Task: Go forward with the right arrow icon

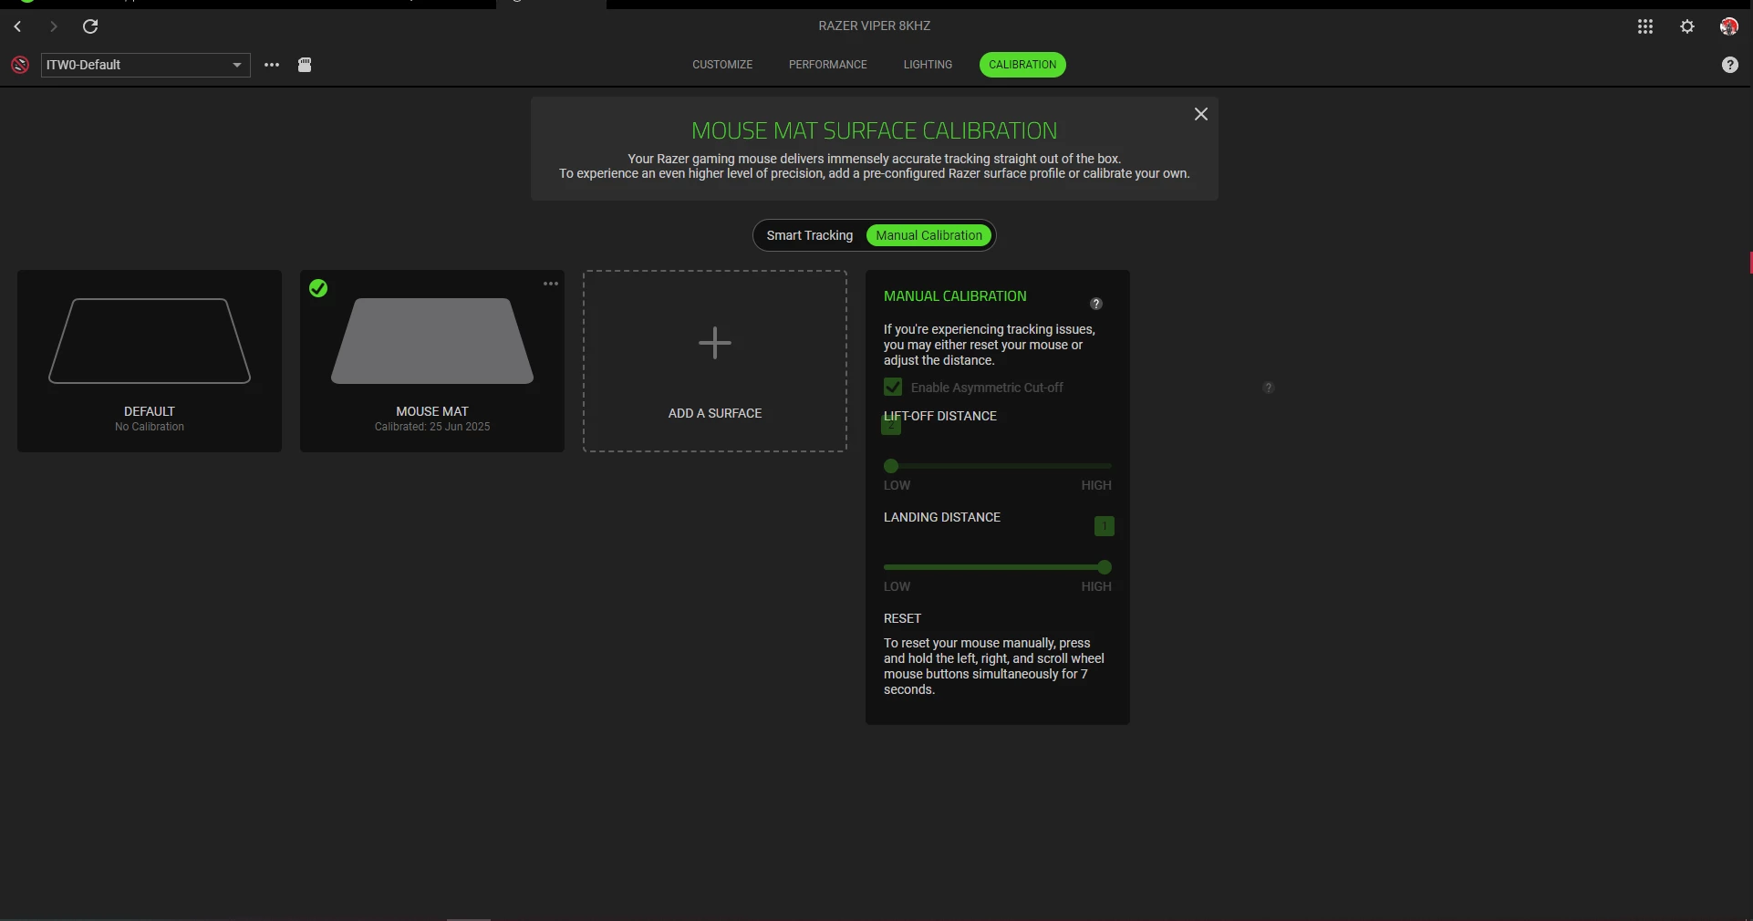Action: coord(53,26)
